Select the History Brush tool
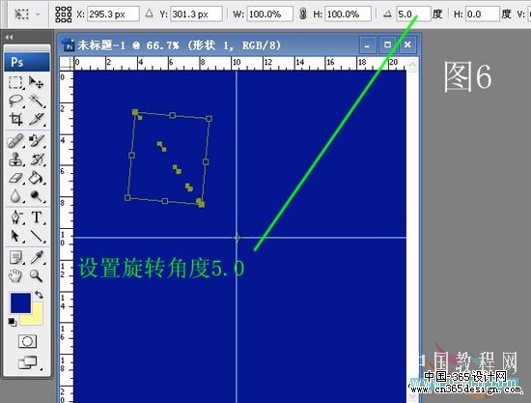The width and height of the screenshot is (531, 403). 36,158
